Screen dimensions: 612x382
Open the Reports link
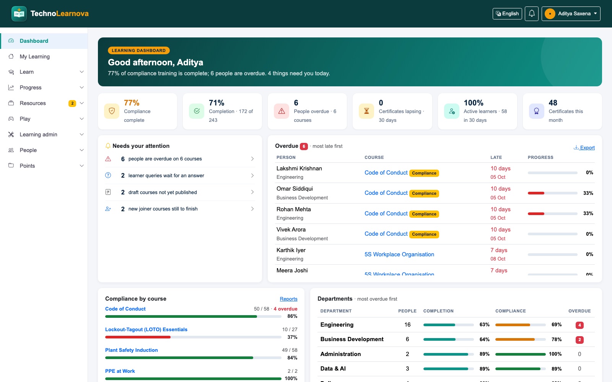pos(288,299)
